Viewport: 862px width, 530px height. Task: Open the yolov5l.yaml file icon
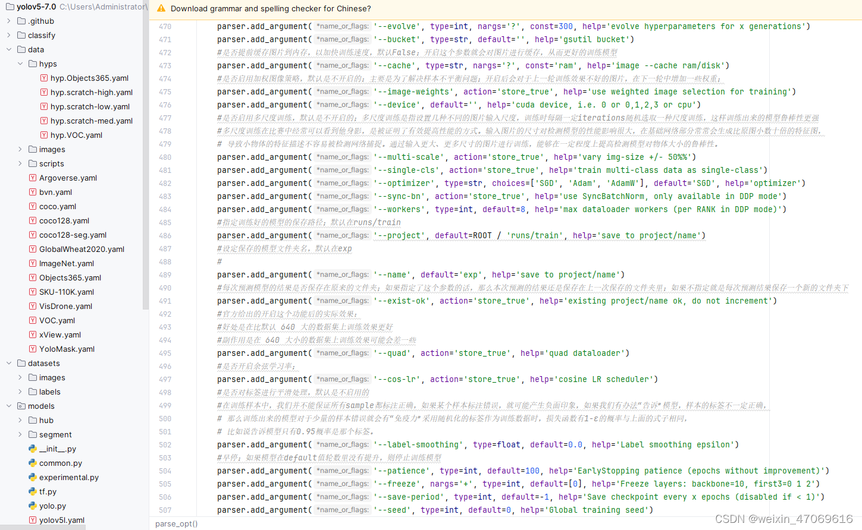coord(33,520)
